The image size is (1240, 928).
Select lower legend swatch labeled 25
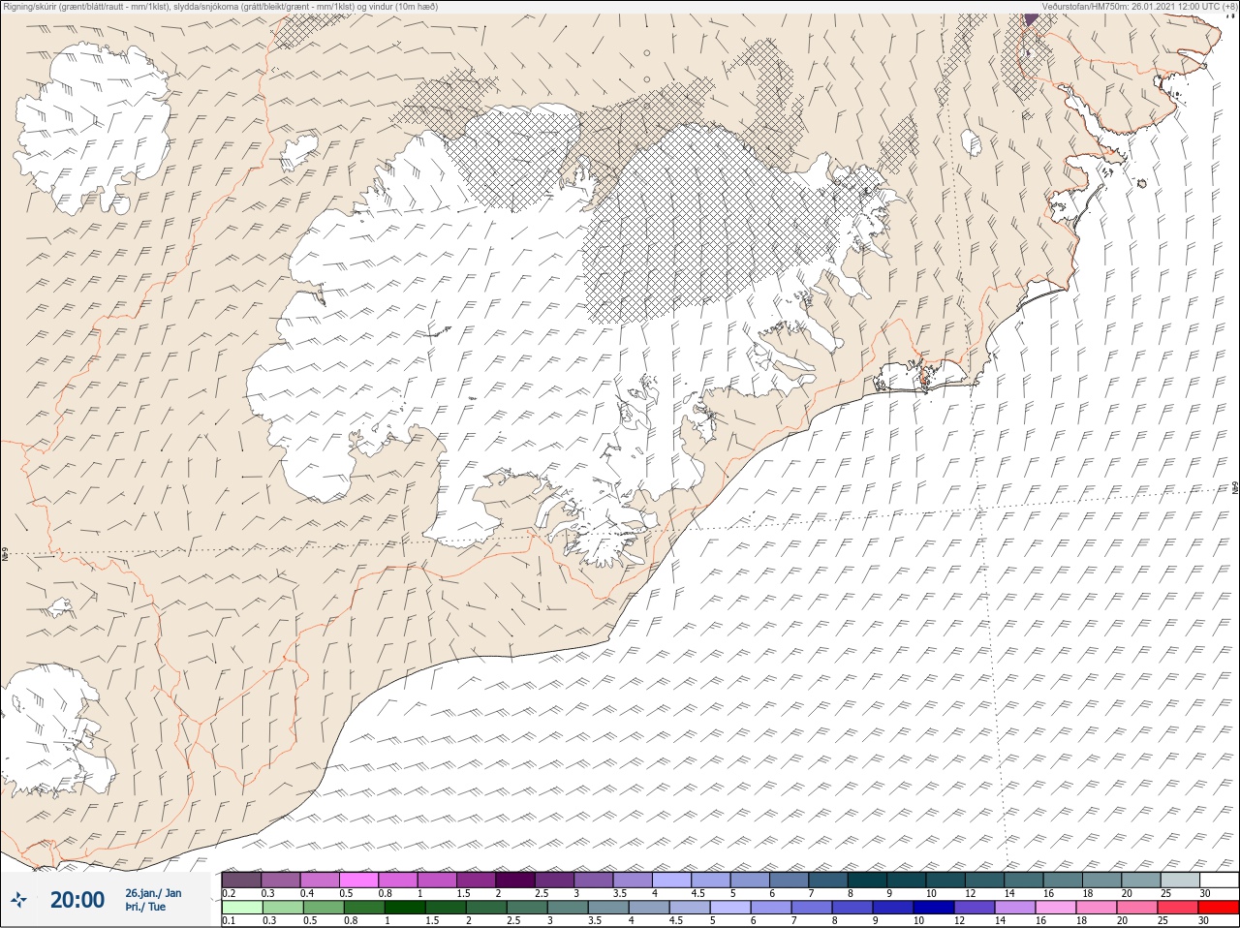[1180, 908]
